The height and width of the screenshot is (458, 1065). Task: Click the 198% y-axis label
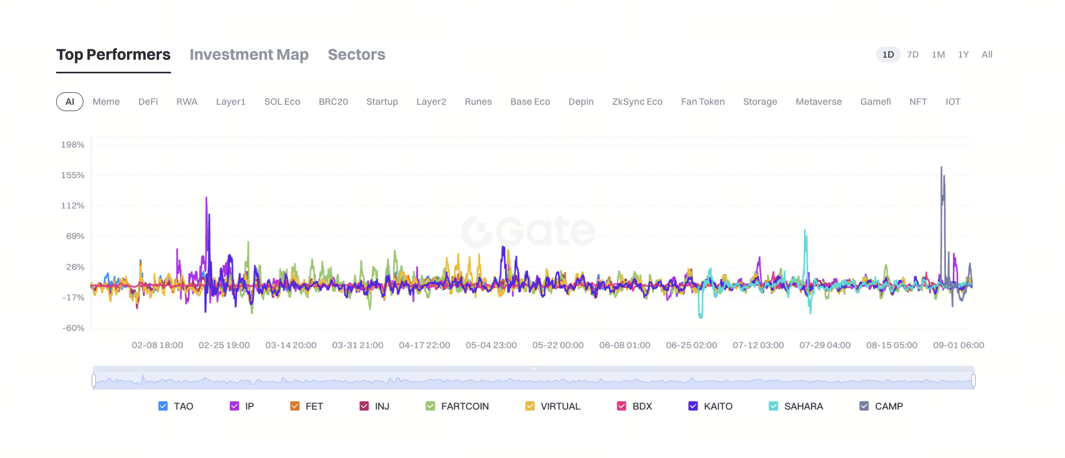[72, 145]
